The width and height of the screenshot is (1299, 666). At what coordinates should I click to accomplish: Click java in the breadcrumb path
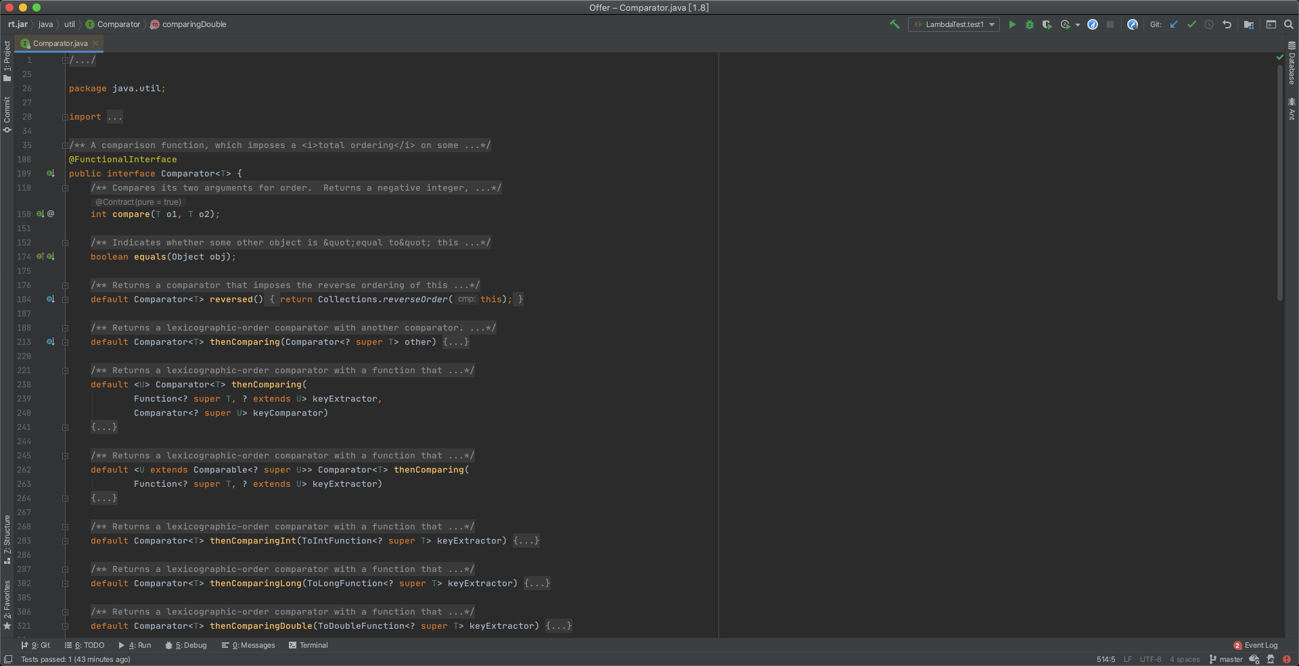point(45,24)
